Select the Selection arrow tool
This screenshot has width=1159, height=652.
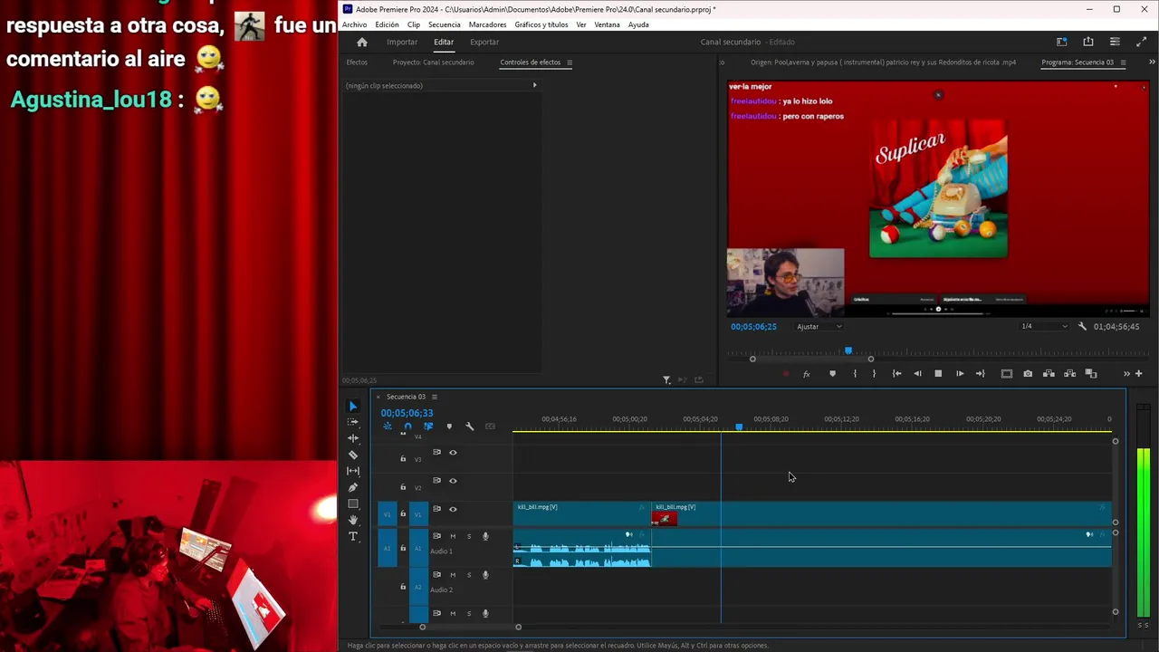coord(353,407)
